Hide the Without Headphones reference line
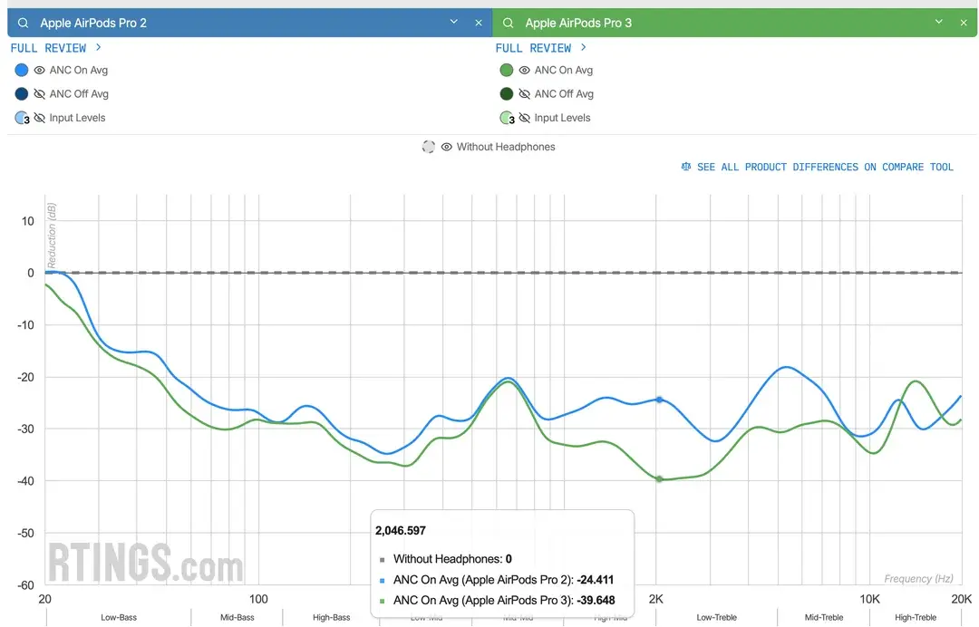The width and height of the screenshot is (979, 627). tap(447, 147)
